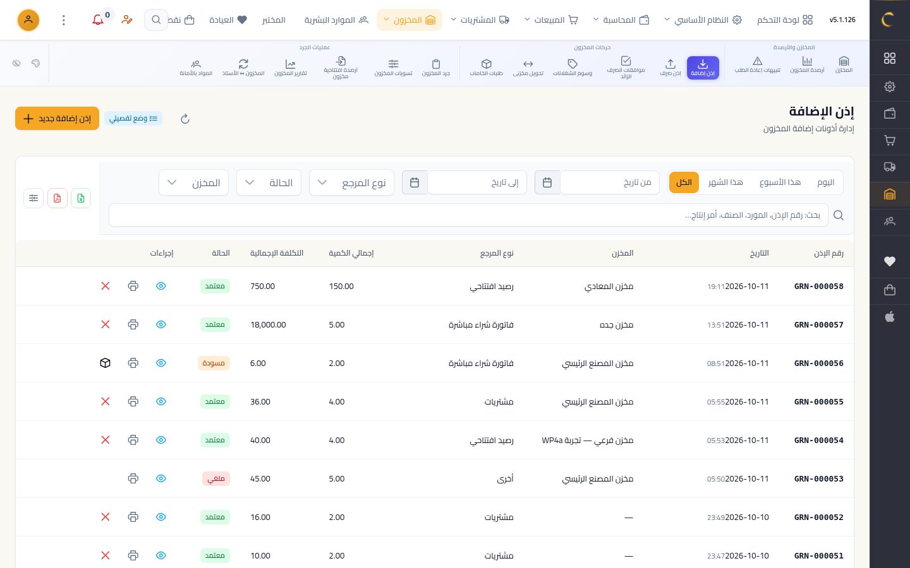Viewport: 910px width, 568px height.
Task: Expand الحالة status dropdown
Action: [x=269, y=182]
